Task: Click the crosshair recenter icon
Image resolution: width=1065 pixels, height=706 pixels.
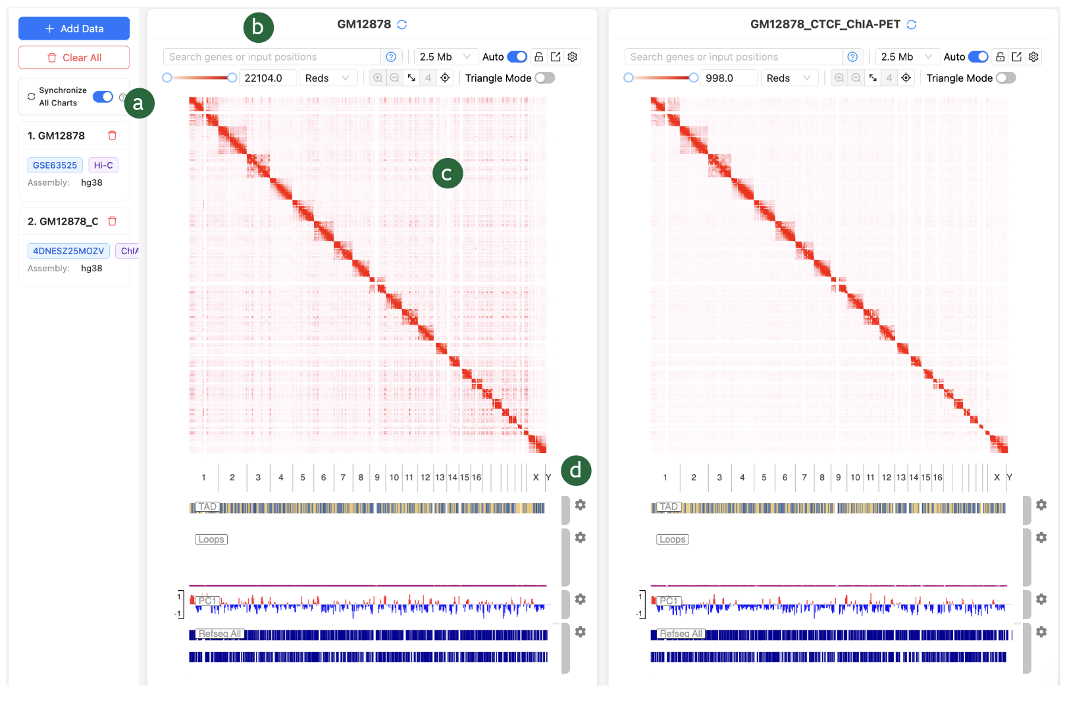Action: [445, 78]
